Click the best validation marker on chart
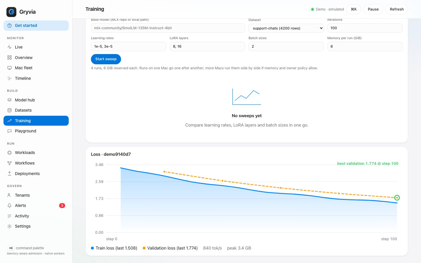The image size is (421, 263). tap(397, 198)
